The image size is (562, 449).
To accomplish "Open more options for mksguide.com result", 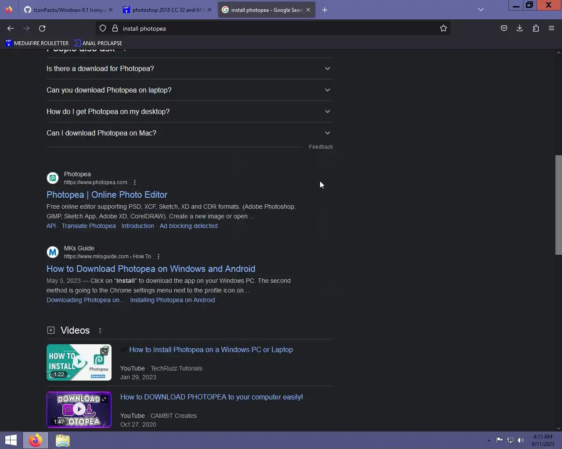I will coord(159,257).
